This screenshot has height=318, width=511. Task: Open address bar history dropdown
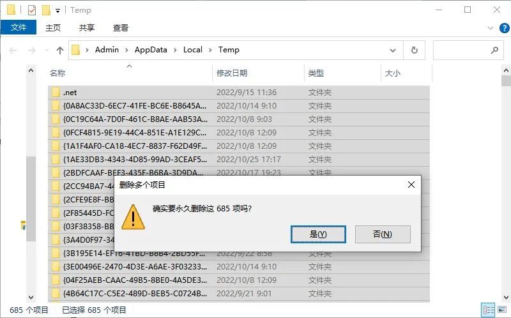click(393, 50)
